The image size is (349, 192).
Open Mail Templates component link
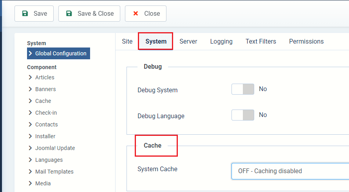coord(54,172)
